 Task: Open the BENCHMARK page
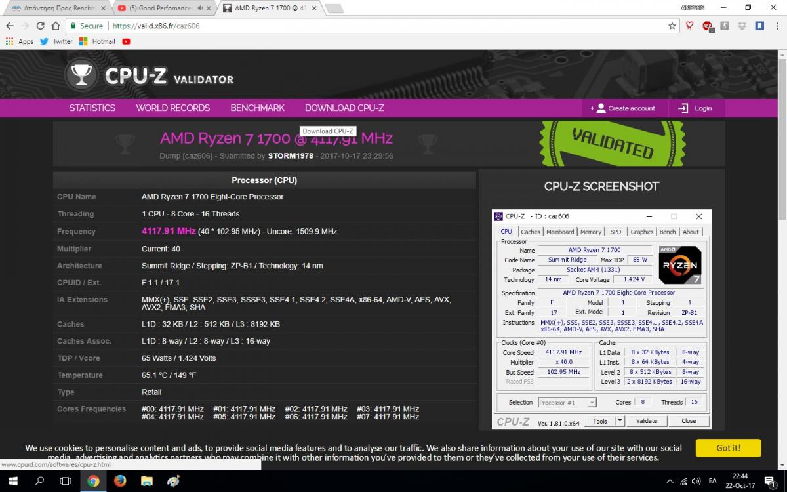coord(258,108)
